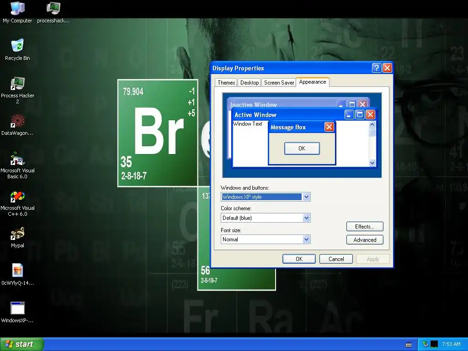Click preview scrollbar down arrow
468x351 pixels.
point(372,163)
